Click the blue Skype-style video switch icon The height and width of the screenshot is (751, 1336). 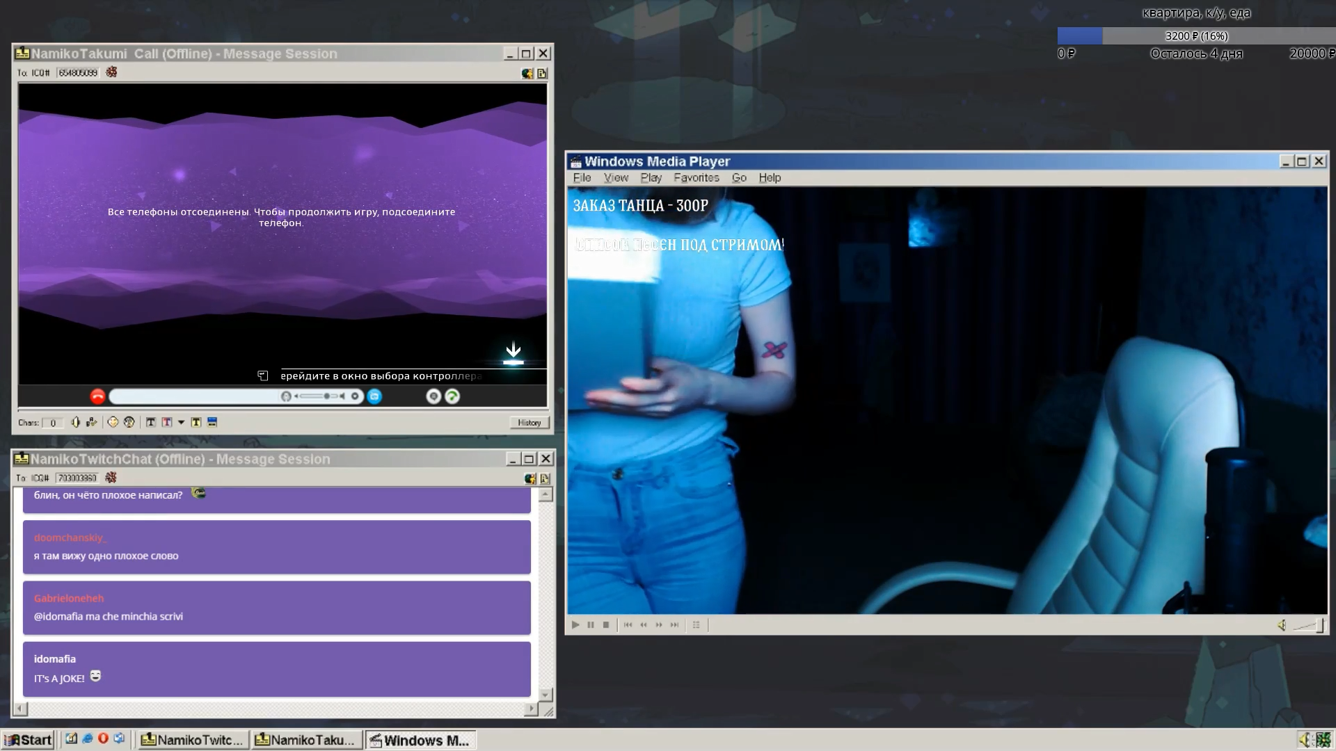coord(374,396)
